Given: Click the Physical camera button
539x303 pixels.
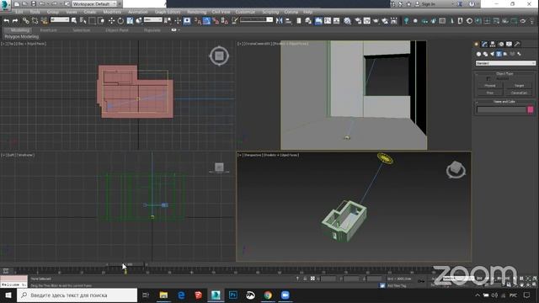Looking at the screenshot, I should [x=490, y=86].
